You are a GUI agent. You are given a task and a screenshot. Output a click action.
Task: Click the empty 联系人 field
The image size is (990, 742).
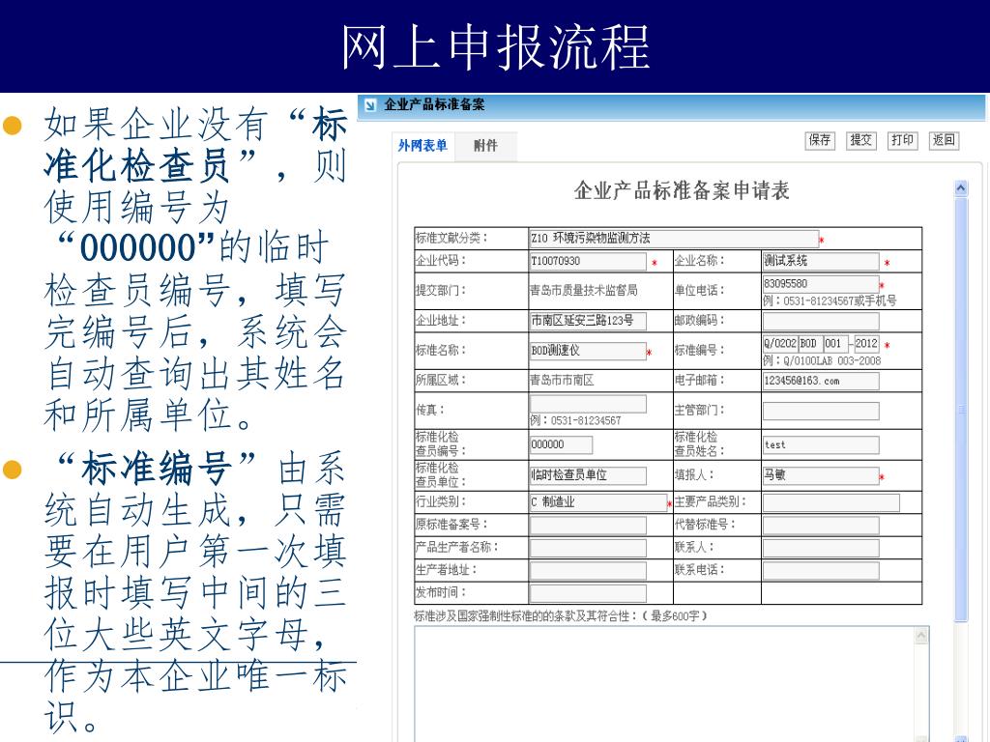(x=821, y=548)
